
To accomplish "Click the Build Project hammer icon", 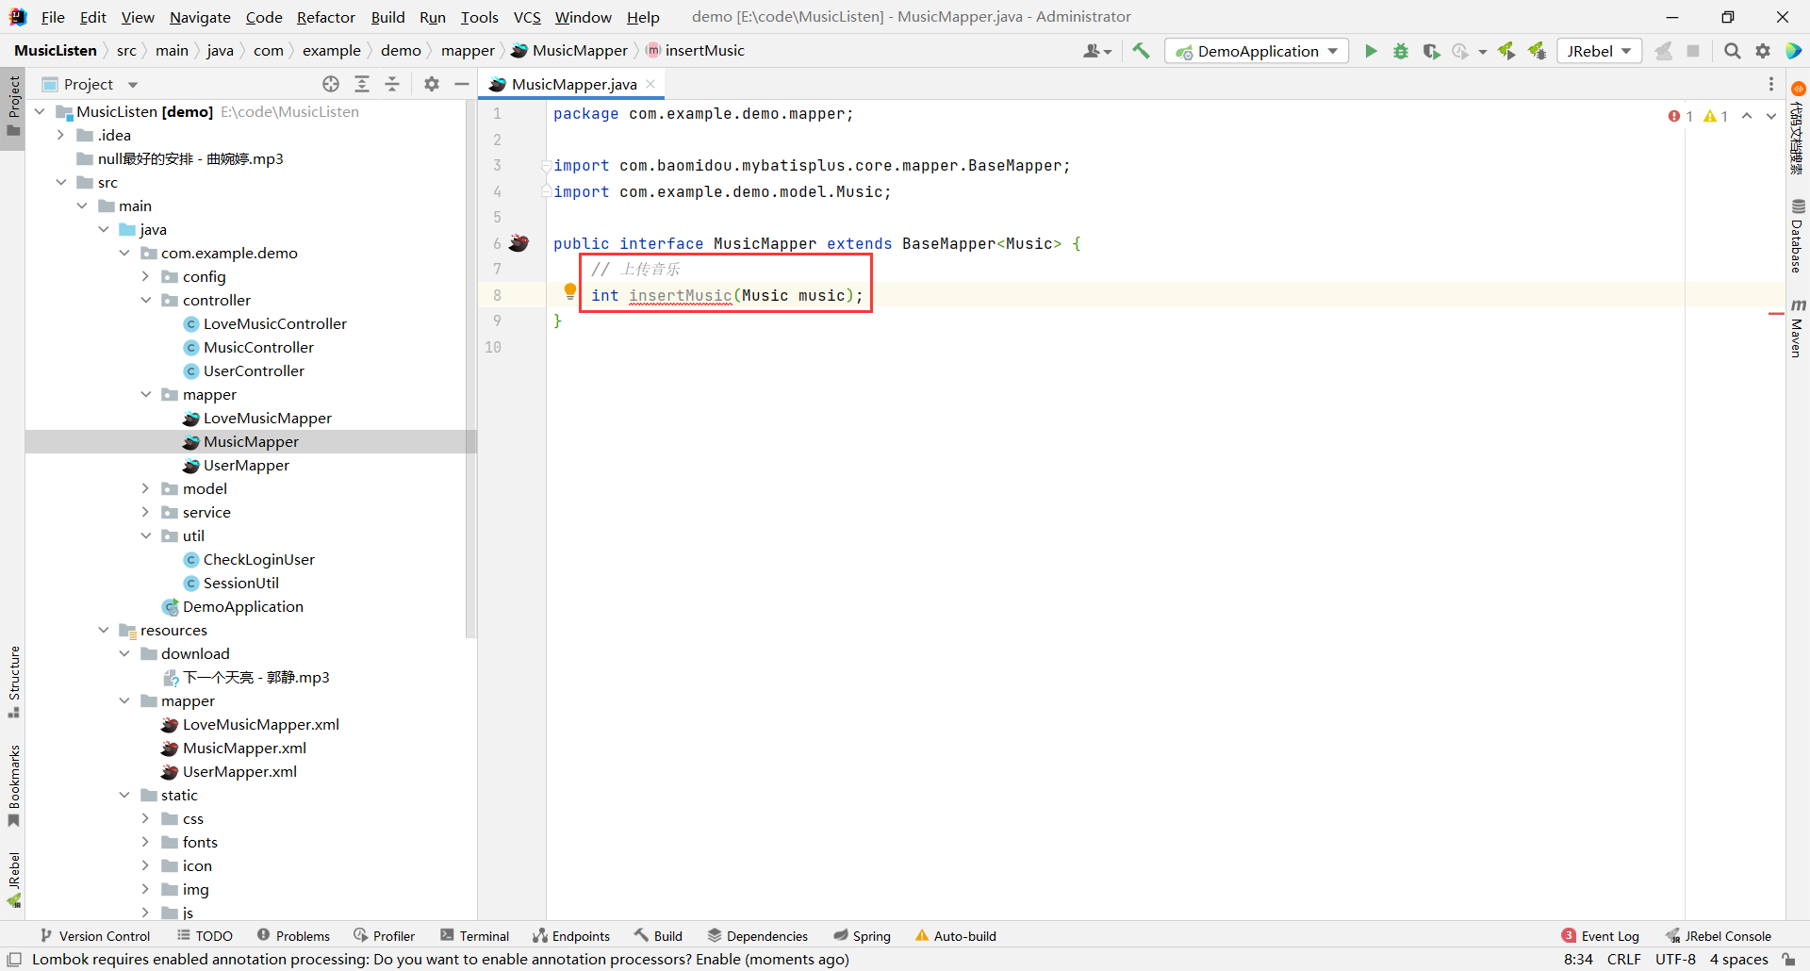I will coord(1141,51).
